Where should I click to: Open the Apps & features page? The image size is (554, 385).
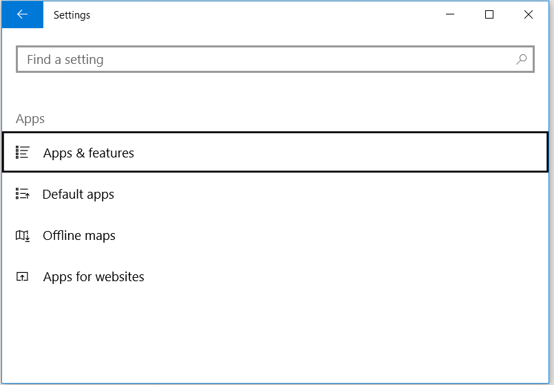click(275, 152)
